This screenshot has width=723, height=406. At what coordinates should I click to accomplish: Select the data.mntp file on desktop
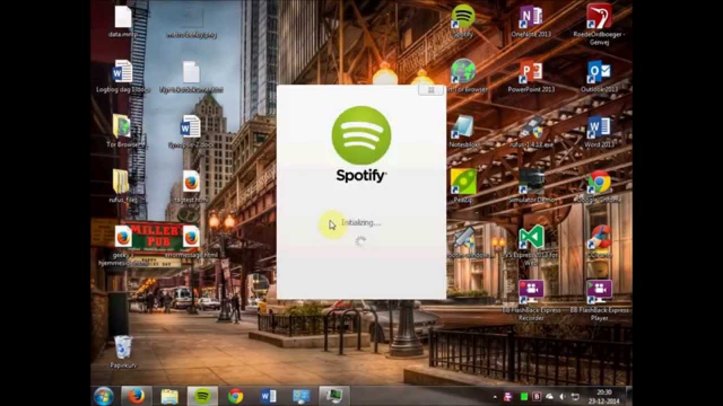pos(123,21)
